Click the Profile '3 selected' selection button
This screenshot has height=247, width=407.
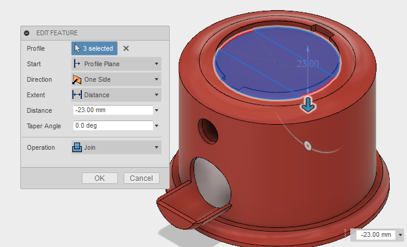coord(94,48)
